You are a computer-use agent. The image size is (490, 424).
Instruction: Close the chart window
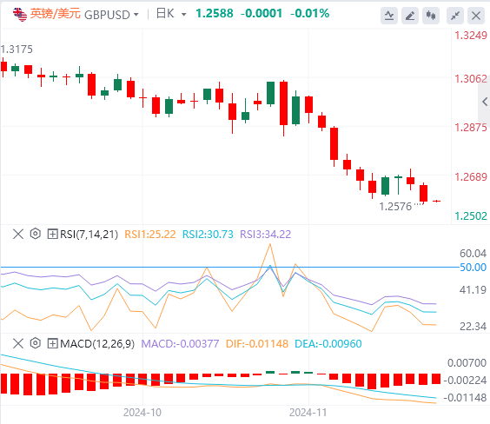476,16
